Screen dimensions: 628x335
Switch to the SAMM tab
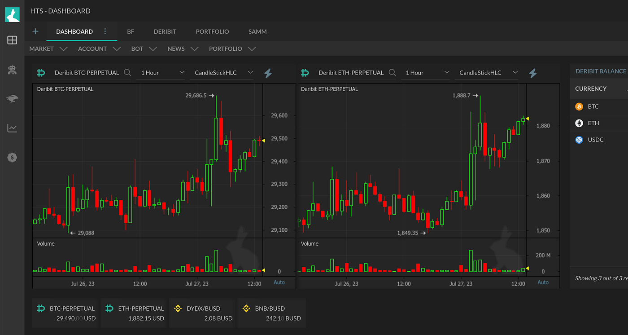(257, 31)
